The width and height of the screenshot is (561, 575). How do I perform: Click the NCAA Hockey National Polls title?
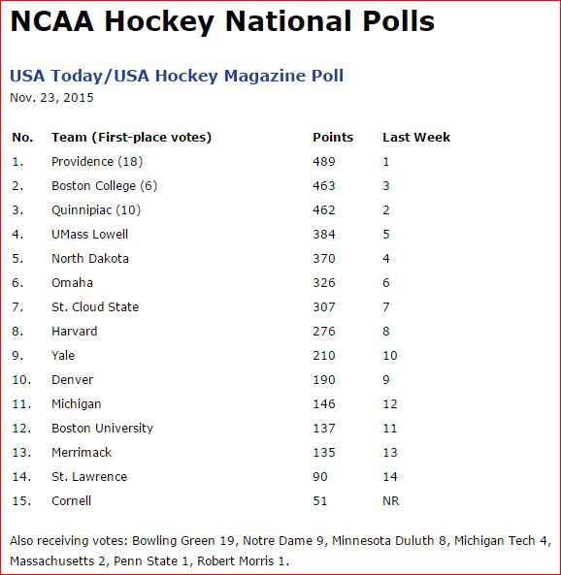pyautogui.click(x=222, y=21)
